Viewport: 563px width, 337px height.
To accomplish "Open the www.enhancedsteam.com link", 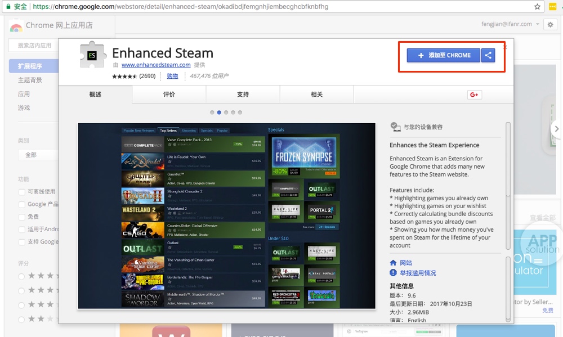I will [x=156, y=65].
